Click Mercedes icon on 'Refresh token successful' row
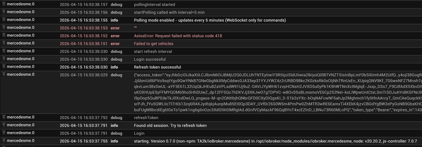This screenshot has height=147, width=422. pos(4,66)
